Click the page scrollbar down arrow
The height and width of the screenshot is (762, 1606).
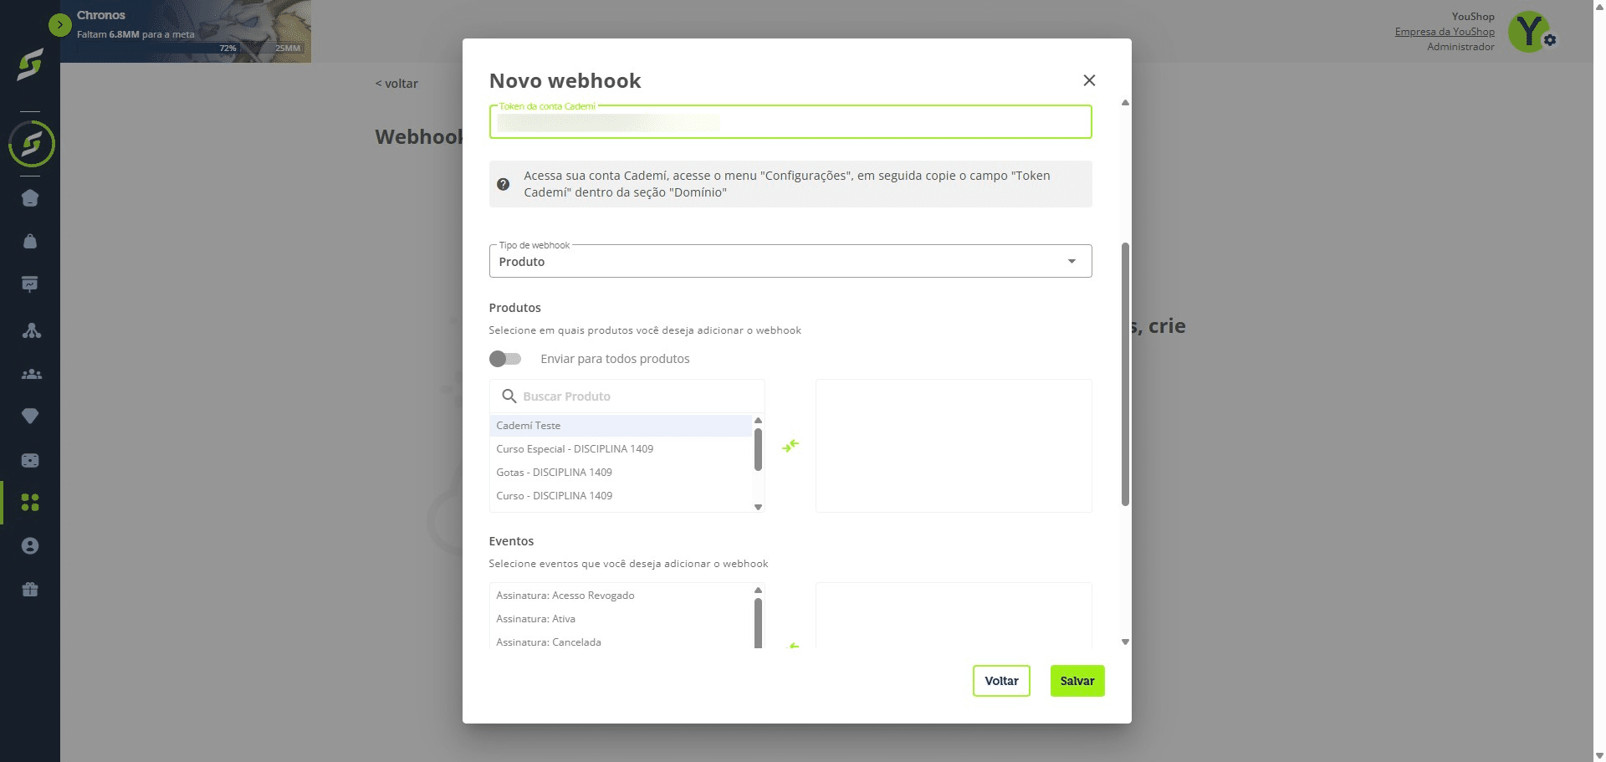coord(1599,755)
